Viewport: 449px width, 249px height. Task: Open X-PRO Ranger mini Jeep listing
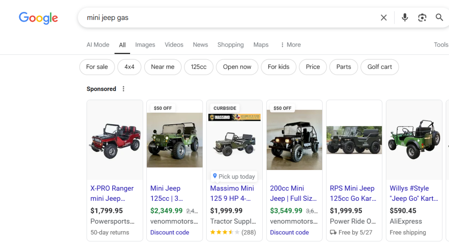[112, 193]
